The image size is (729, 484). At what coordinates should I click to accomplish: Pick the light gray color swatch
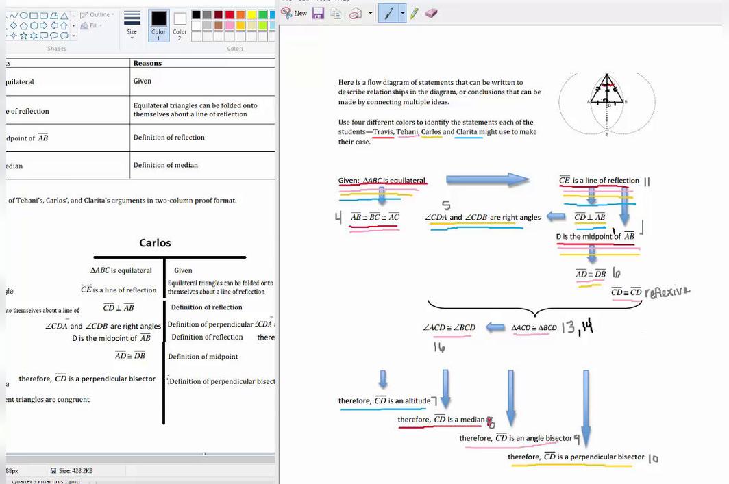(208, 25)
